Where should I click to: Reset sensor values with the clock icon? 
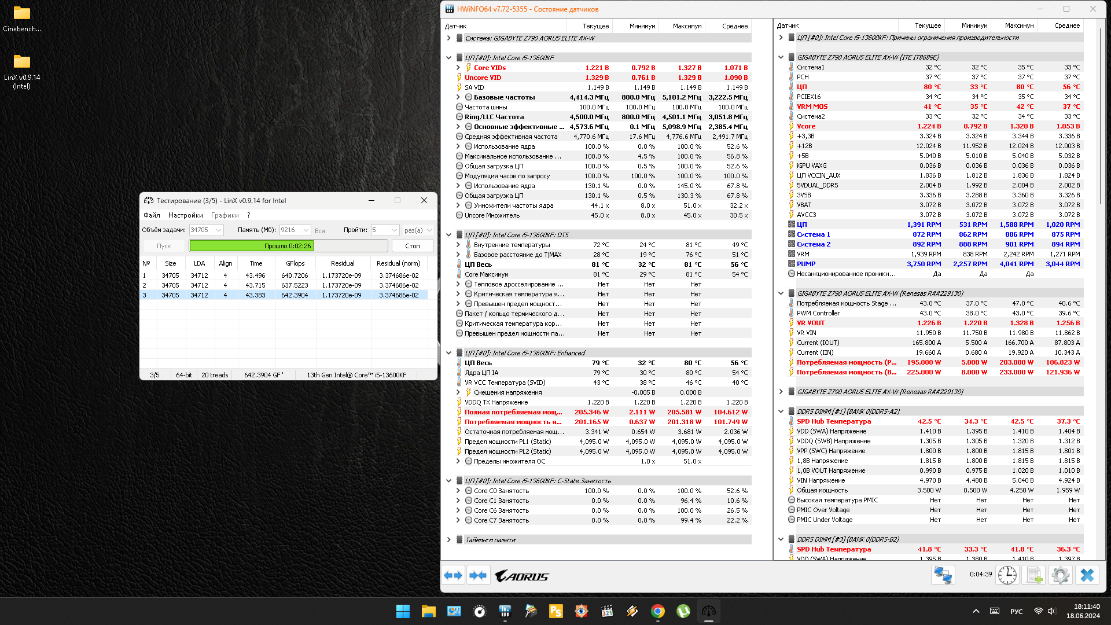[1007, 575]
